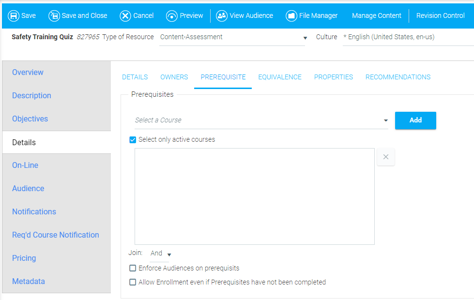Screen dimensions: 474x300
Task: Click the Save and Close icon
Action: pyautogui.click(x=54, y=15)
